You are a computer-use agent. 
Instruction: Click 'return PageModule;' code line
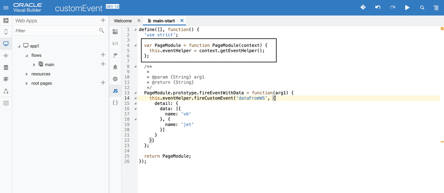tap(168, 156)
